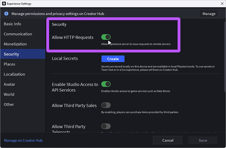The image size is (226, 148).
Task: Select the Avatar tab
Action: click(10, 84)
